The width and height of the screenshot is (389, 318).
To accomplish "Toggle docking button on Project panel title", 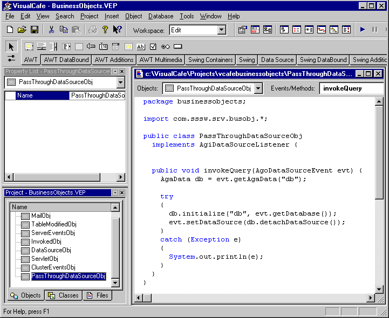I will pos(115,192).
